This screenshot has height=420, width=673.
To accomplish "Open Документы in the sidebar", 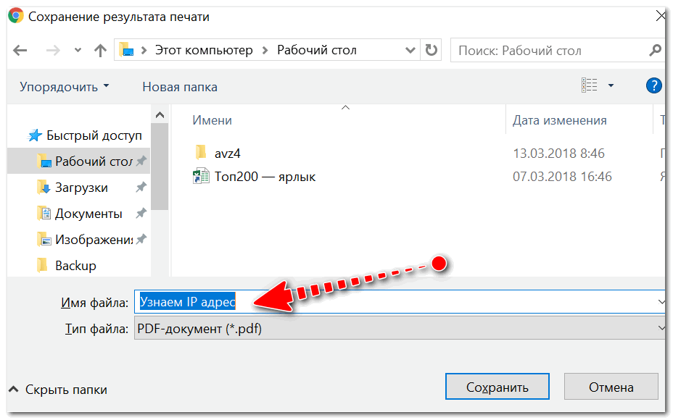I will [88, 214].
